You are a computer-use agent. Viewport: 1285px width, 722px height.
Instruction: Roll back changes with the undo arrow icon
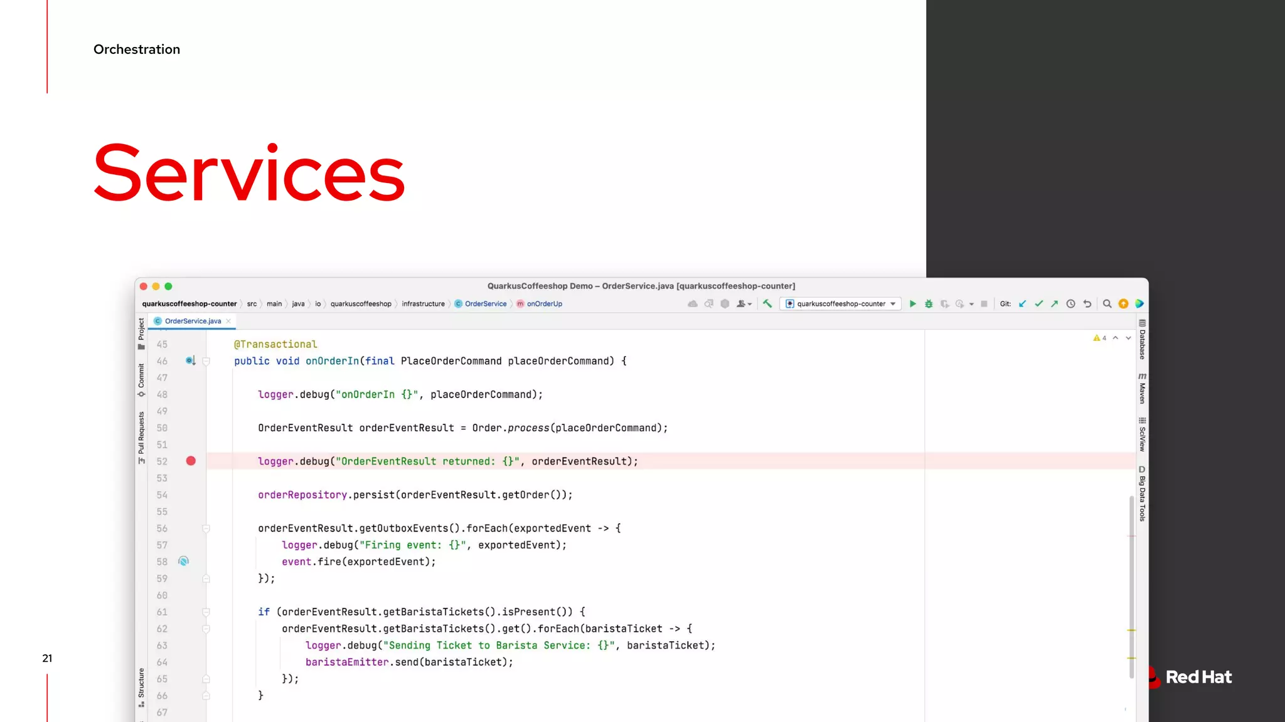pyautogui.click(x=1087, y=304)
